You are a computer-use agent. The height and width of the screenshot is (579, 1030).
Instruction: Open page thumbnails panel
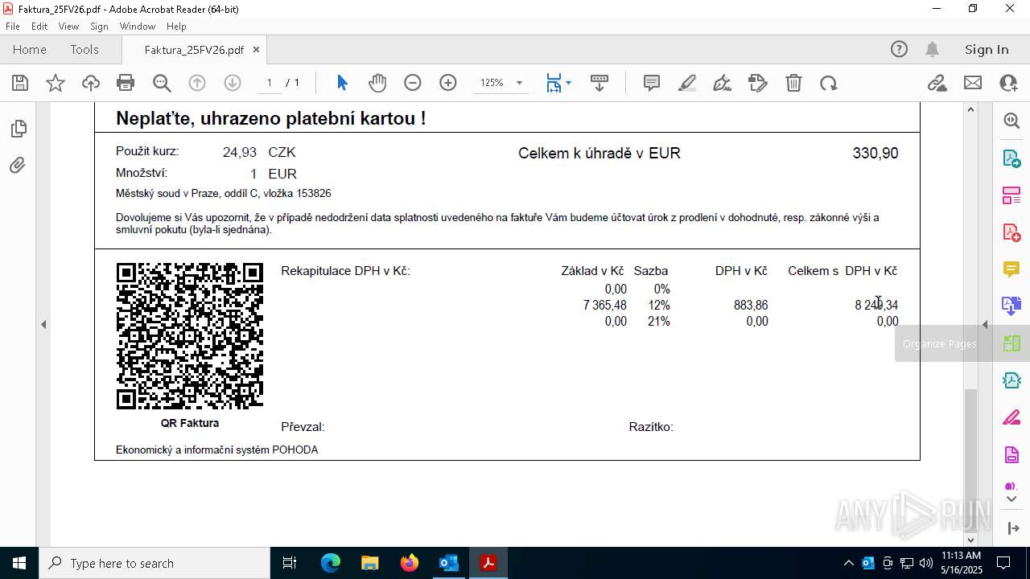[18, 129]
